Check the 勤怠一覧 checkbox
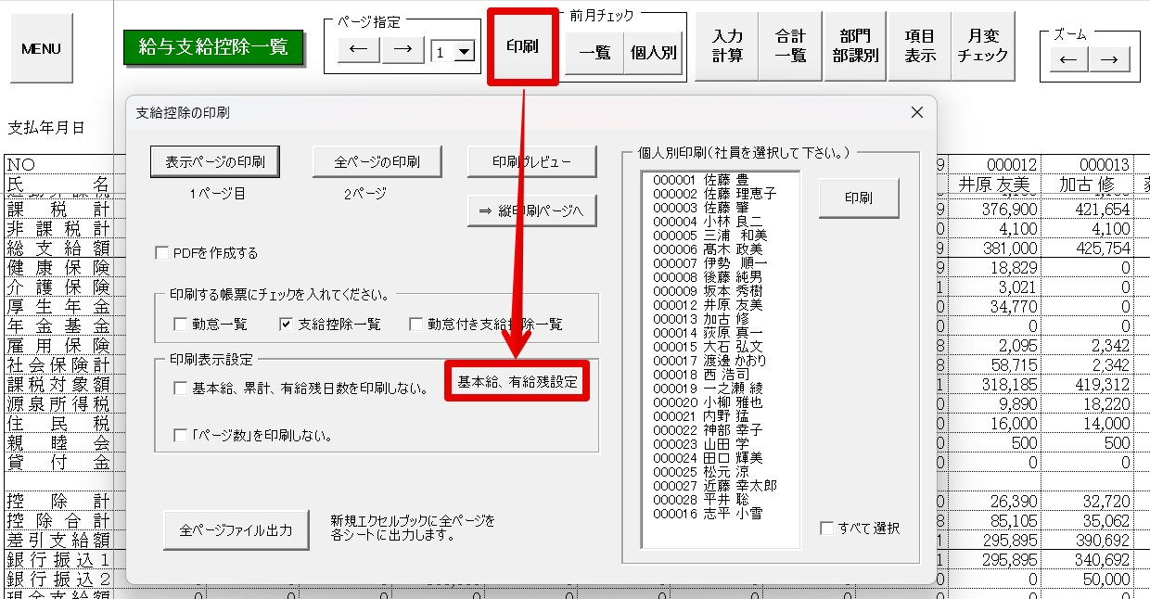This screenshot has height=599, width=1150. pyautogui.click(x=181, y=325)
